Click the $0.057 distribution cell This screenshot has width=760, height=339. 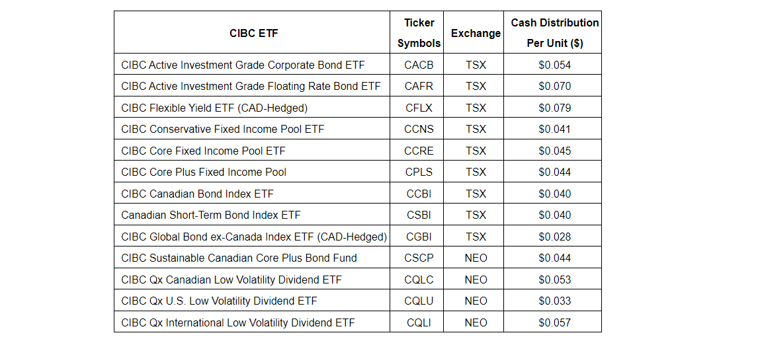pyautogui.click(x=554, y=322)
